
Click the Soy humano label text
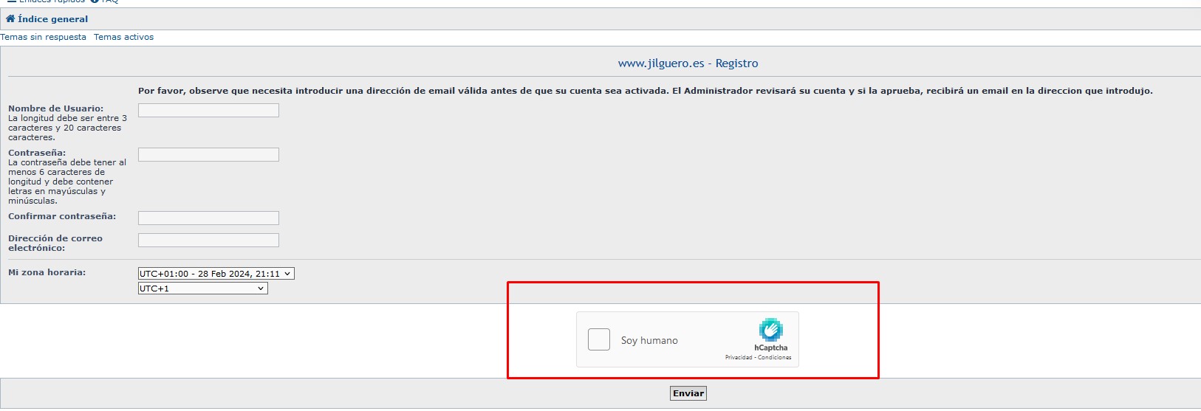coord(649,340)
